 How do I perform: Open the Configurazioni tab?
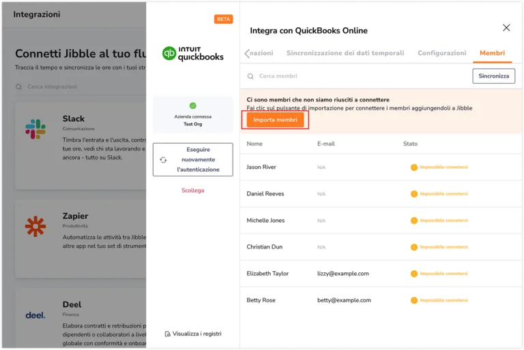coord(441,53)
